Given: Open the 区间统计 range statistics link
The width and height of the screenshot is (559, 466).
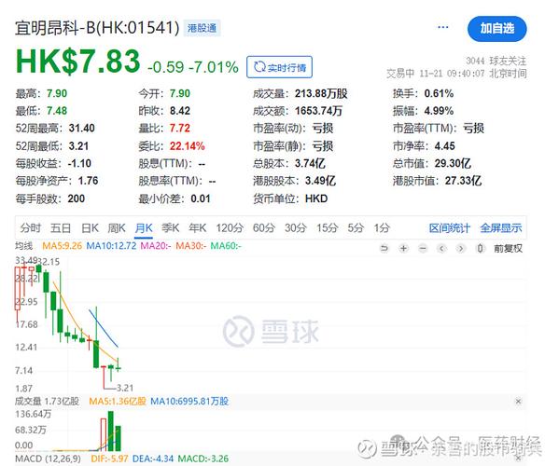Looking at the screenshot, I should click(450, 227).
